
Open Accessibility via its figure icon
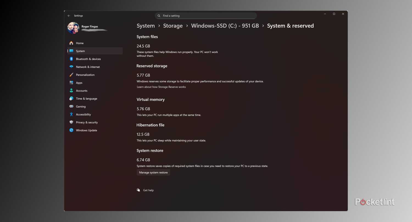(x=71, y=114)
